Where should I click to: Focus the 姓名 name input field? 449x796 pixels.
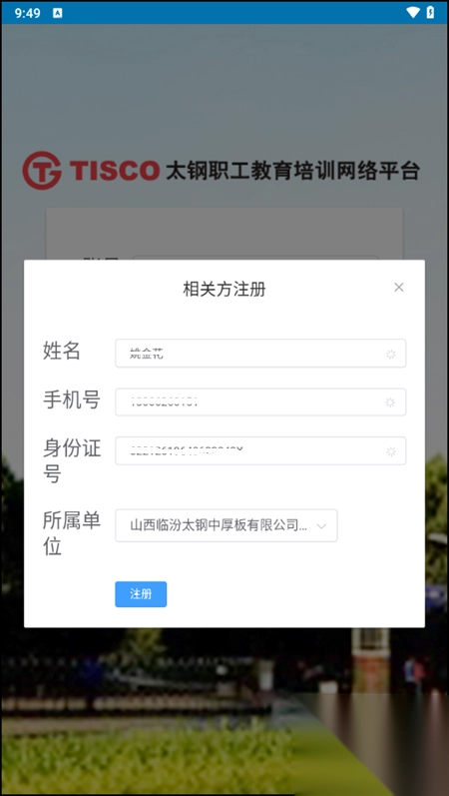260,354
